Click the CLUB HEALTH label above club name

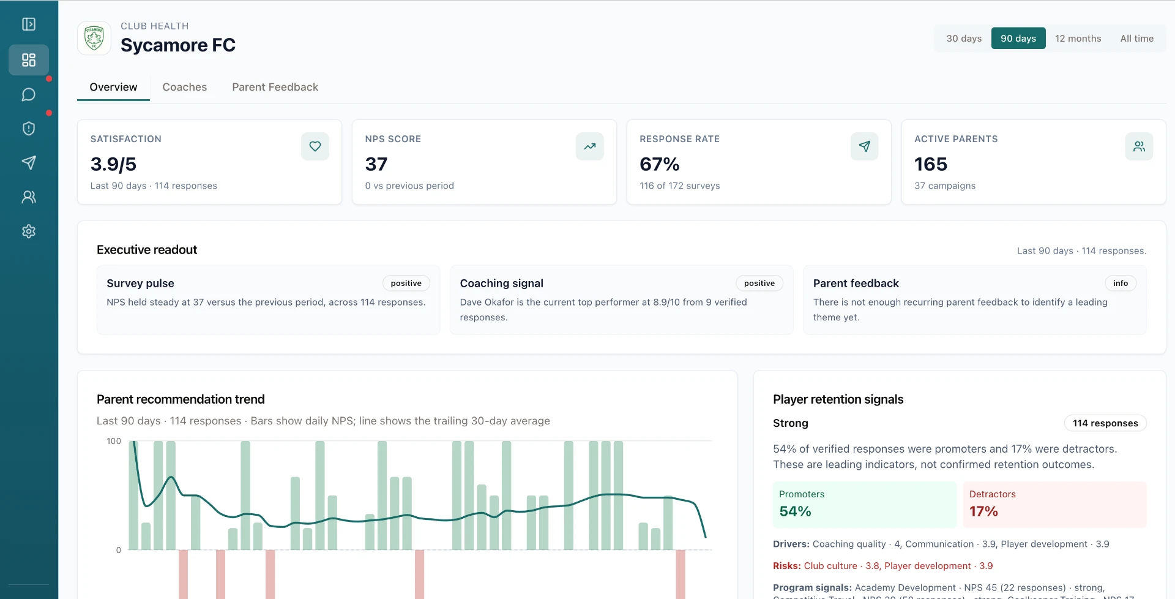[x=154, y=26]
